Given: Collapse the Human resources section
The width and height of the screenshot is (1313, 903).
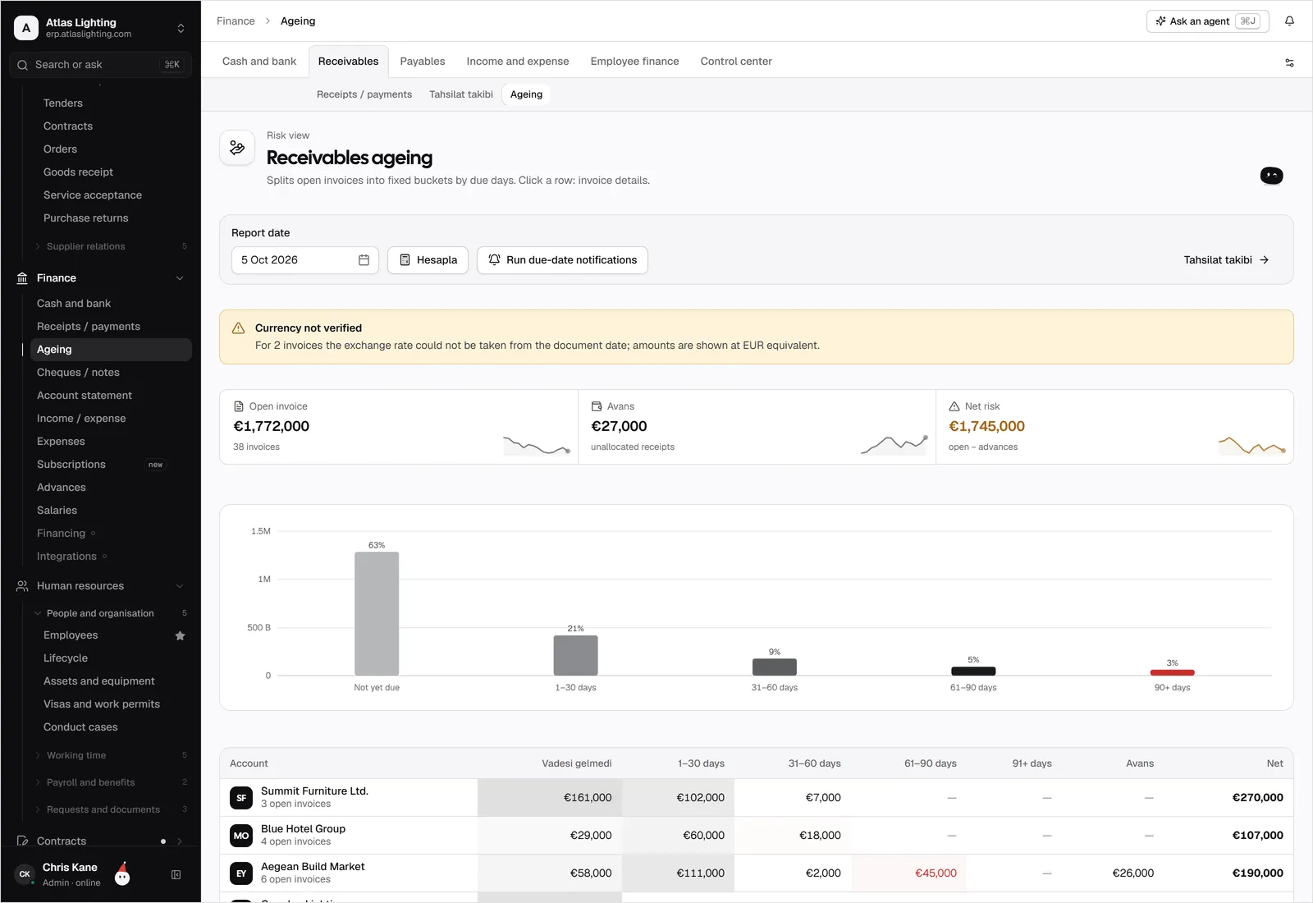Looking at the screenshot, I should coord(180,586).
